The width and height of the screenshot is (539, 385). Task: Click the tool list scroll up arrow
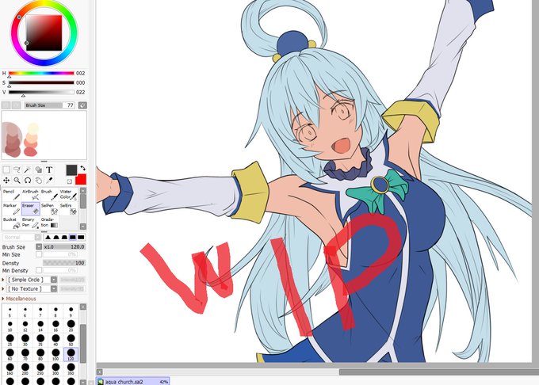click(x=83, y=190)
